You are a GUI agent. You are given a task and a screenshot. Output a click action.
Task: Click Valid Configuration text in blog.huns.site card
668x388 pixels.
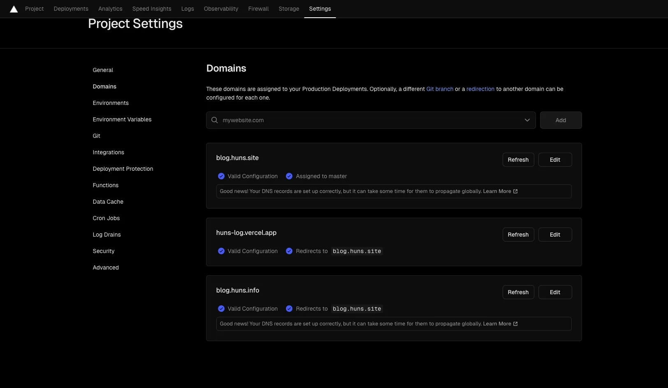point(253,176)
